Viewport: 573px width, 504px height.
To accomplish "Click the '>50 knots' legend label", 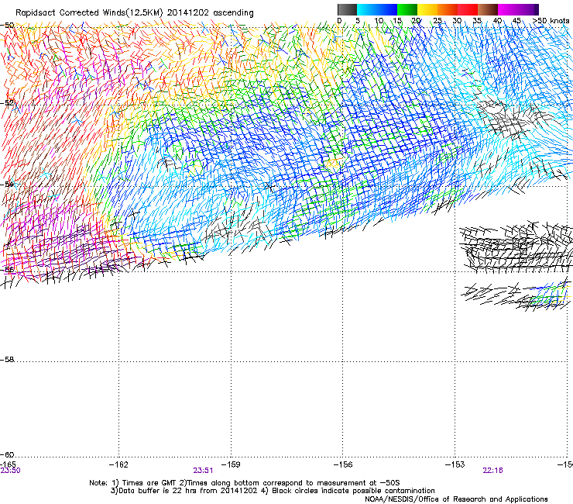I will tap(551, 20).
